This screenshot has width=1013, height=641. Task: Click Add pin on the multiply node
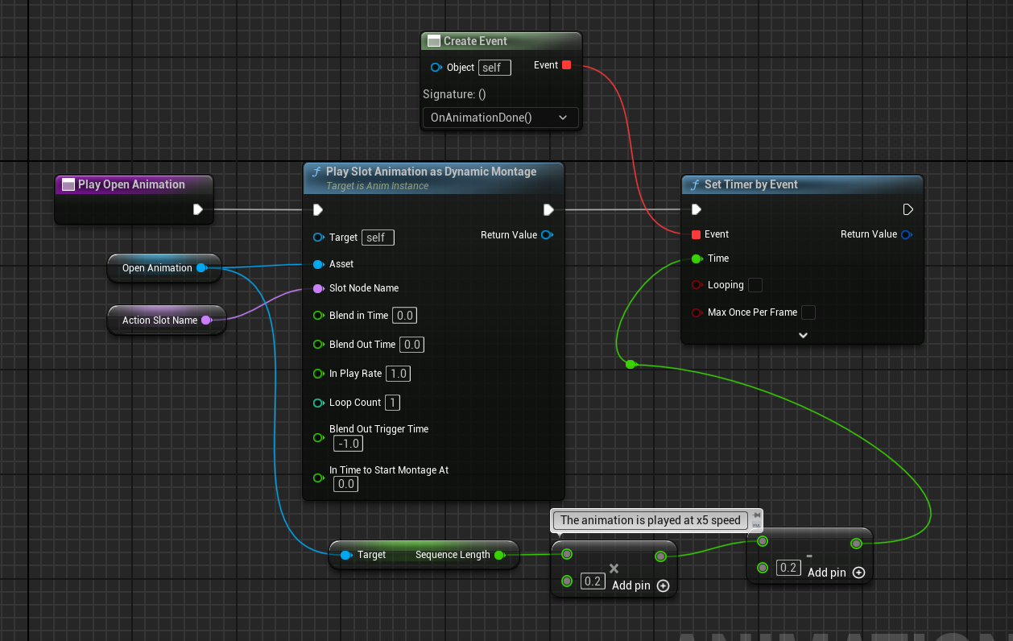(663, 585)
